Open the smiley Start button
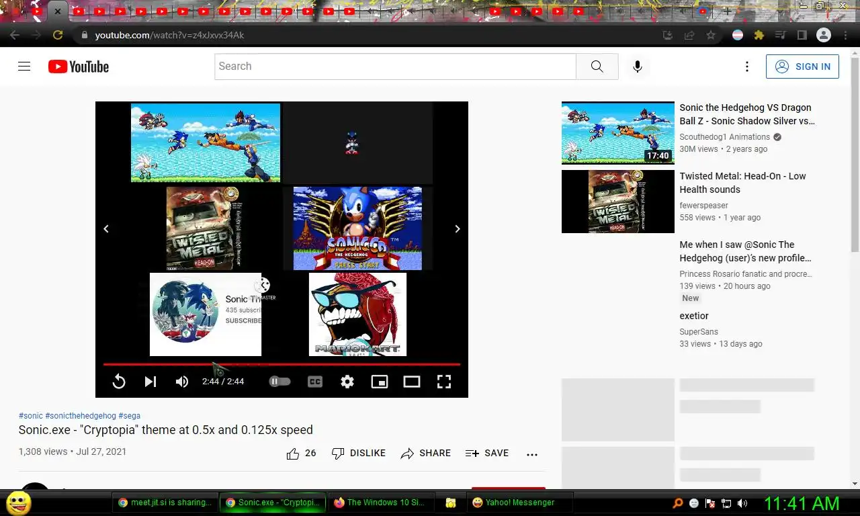 (19, 503)
